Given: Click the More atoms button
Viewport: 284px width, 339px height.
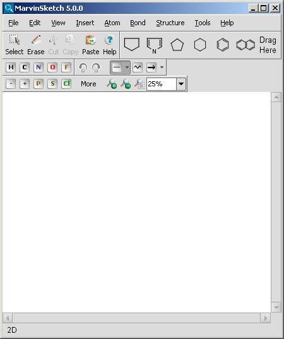Looking at the screenshot, I should pyautogui.click(x=88, y=84).
